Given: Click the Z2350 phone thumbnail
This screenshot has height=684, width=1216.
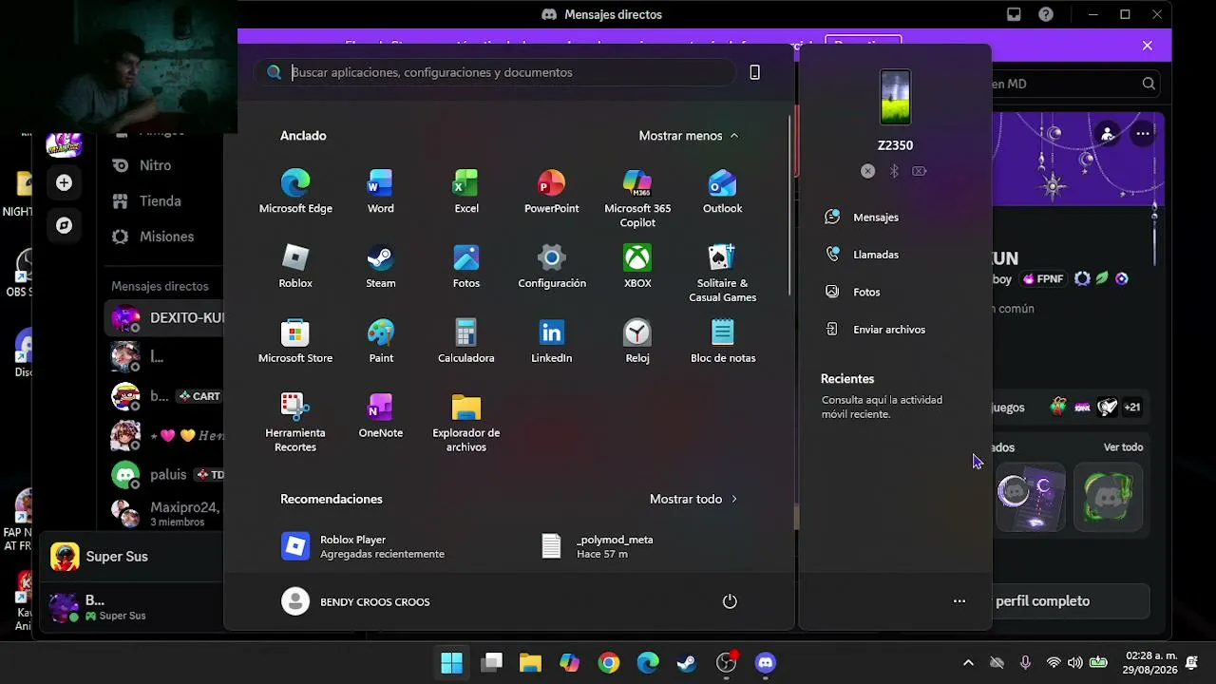Looking at the screenshot, I should tap(895, 97).
